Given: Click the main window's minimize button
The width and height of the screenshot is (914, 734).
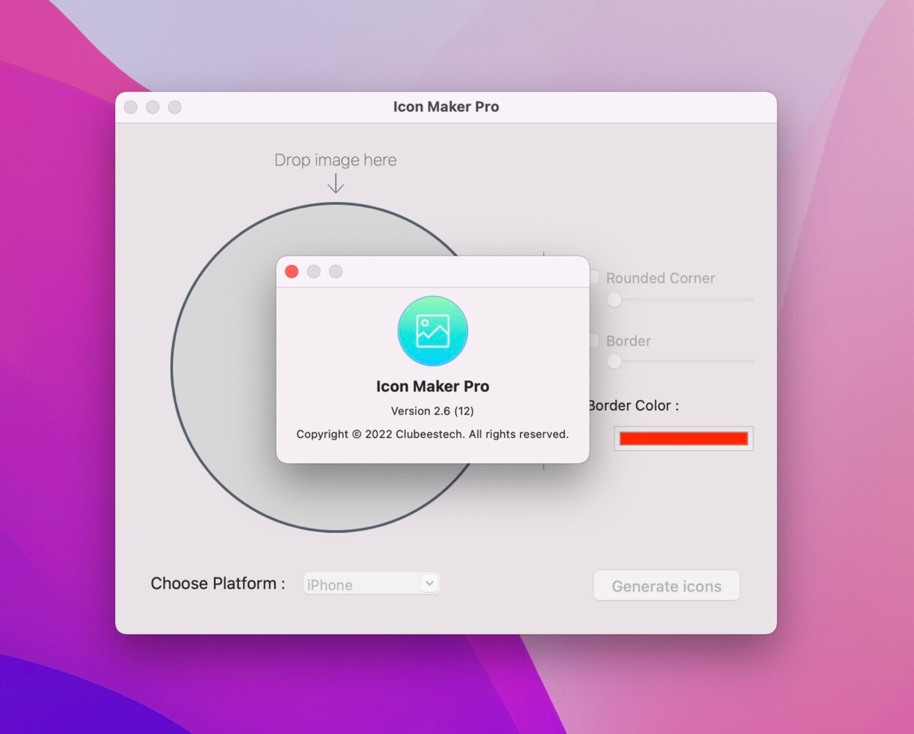Looking at the screenshot, I should point(153,107).
